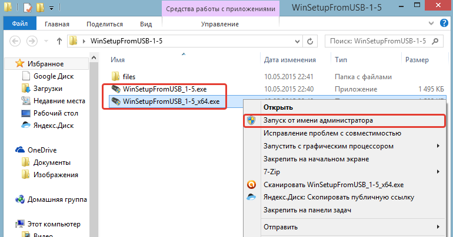Open Запустить с графическим процессором submenu

pyautogui.click(x=328, y=146)
